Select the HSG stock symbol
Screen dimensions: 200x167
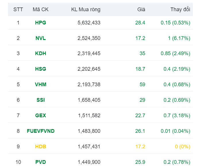pos(41,69)
